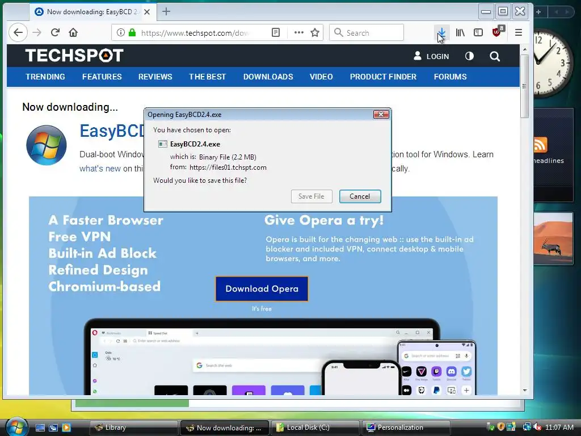Select the Now downloading EasyBCD tab
The image size is (581, 436).
pos(92,12)
